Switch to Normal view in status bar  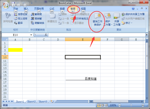[x=99, y=105]
